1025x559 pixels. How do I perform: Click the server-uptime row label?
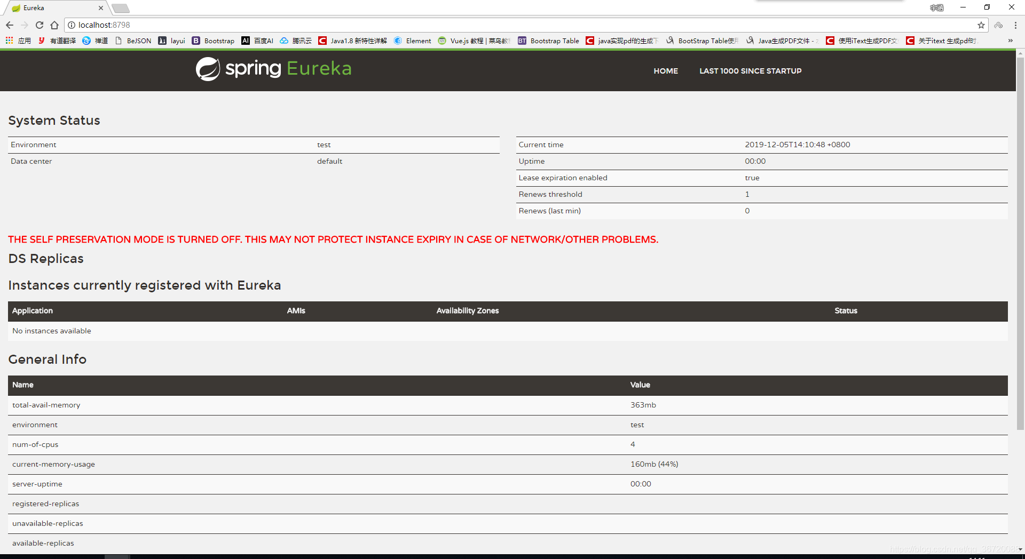tap(37, 484)
